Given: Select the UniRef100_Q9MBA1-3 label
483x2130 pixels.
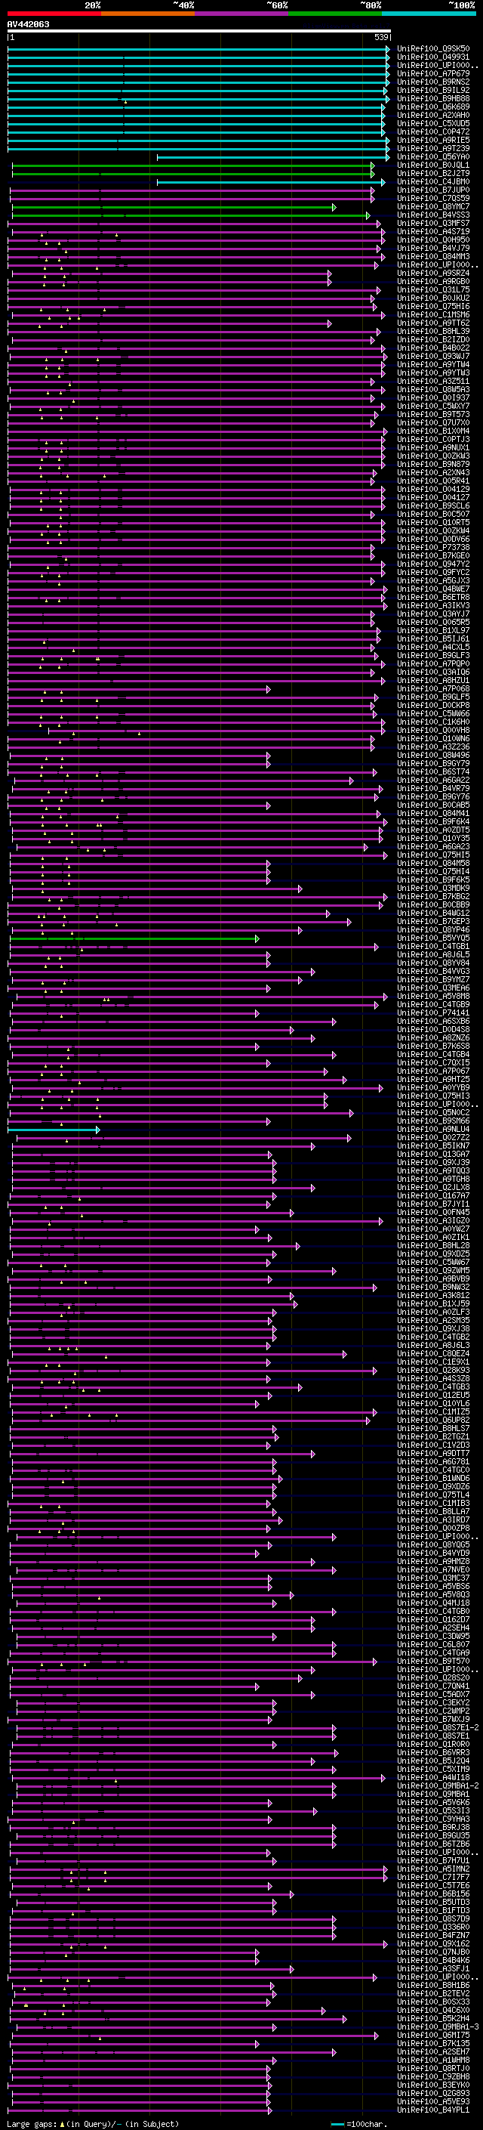Looking at the screenshot, I should click(438, 2026).
